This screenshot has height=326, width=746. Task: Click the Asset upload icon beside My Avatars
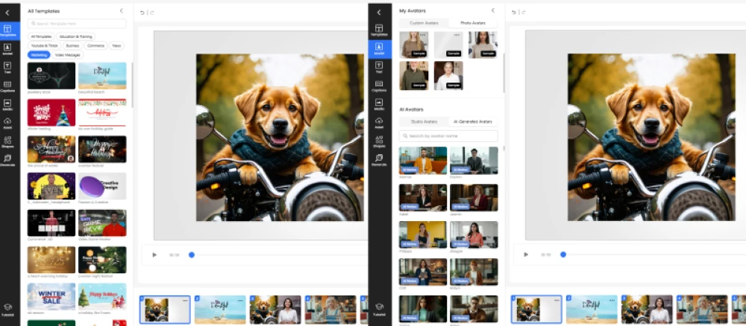pos(379,122)
